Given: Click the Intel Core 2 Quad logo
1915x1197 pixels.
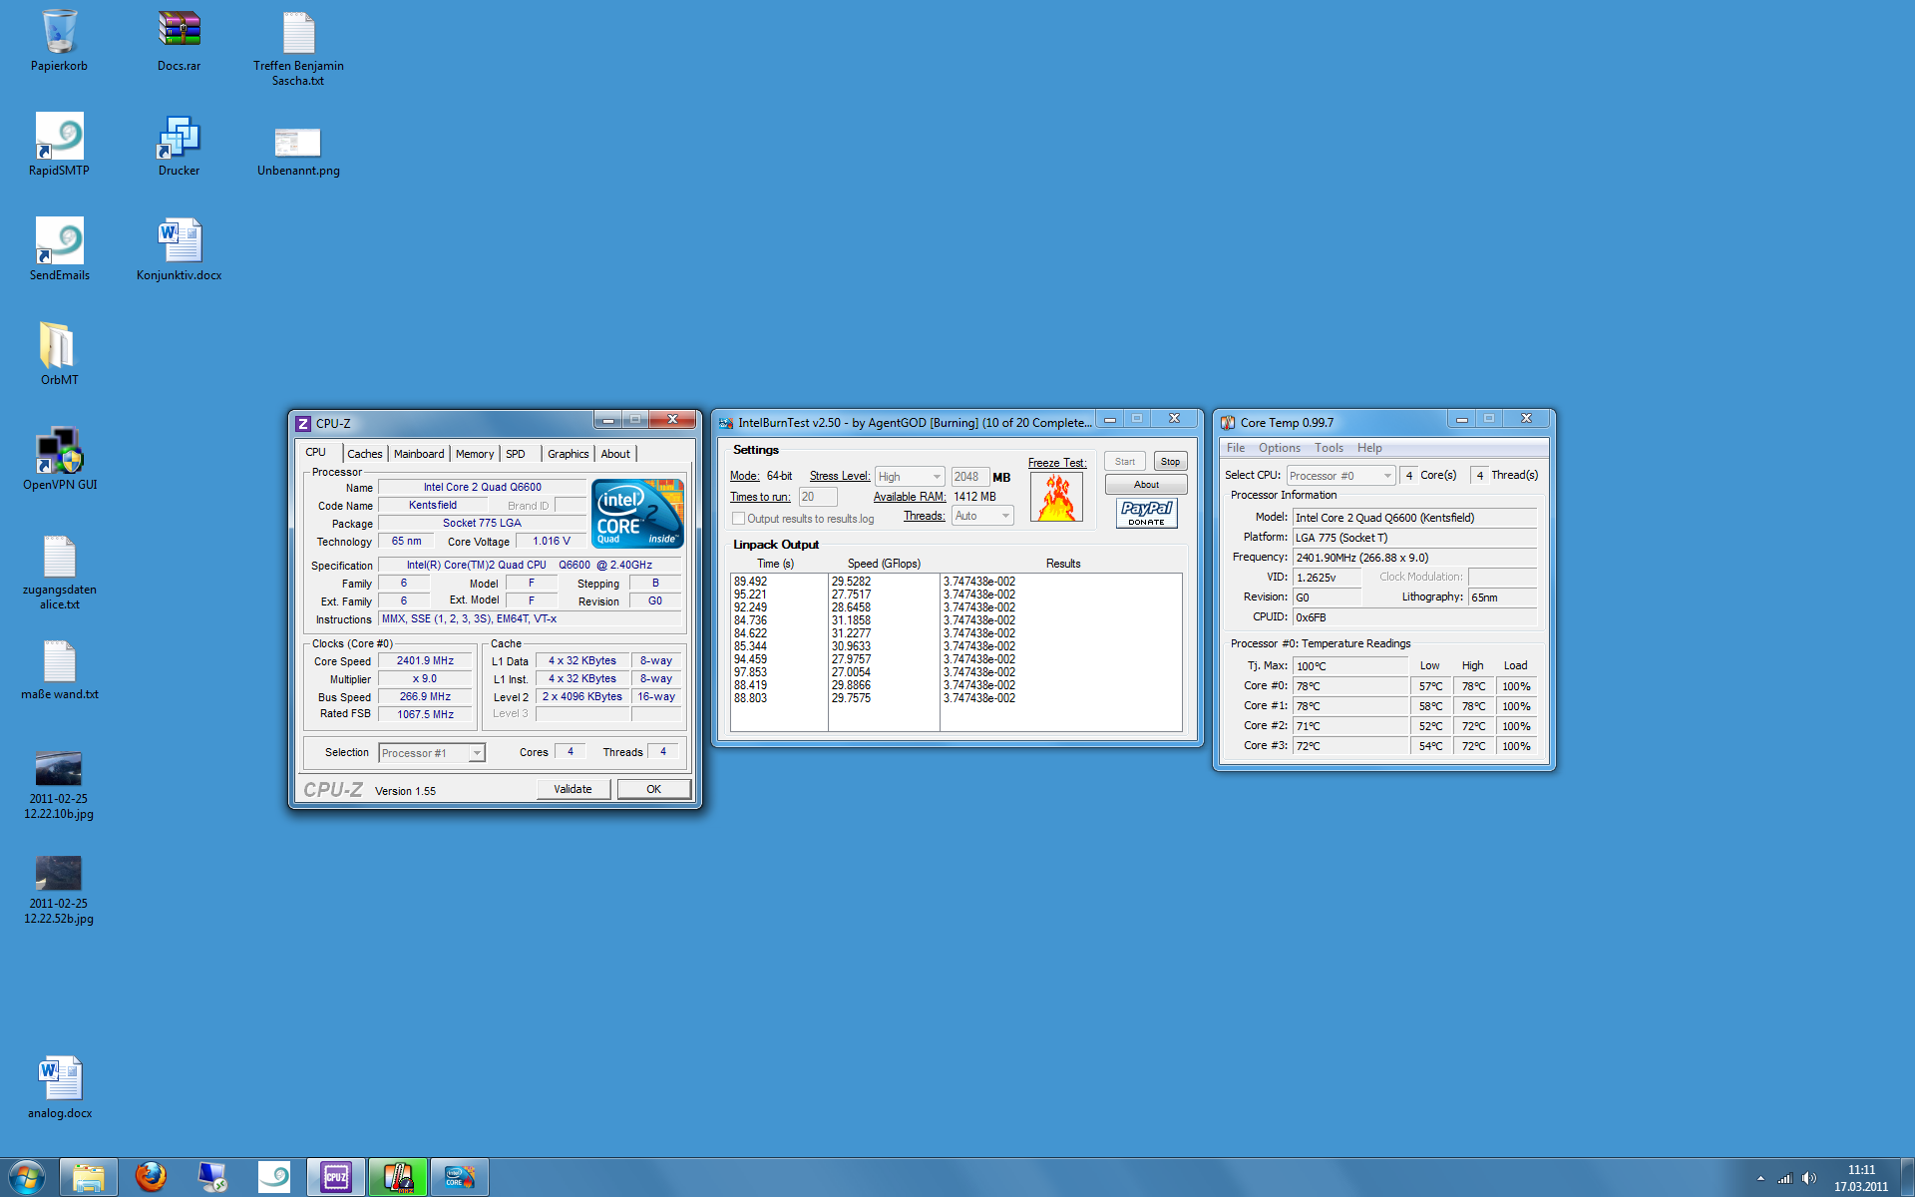Looking at the screenshot, I should point(637,513).
